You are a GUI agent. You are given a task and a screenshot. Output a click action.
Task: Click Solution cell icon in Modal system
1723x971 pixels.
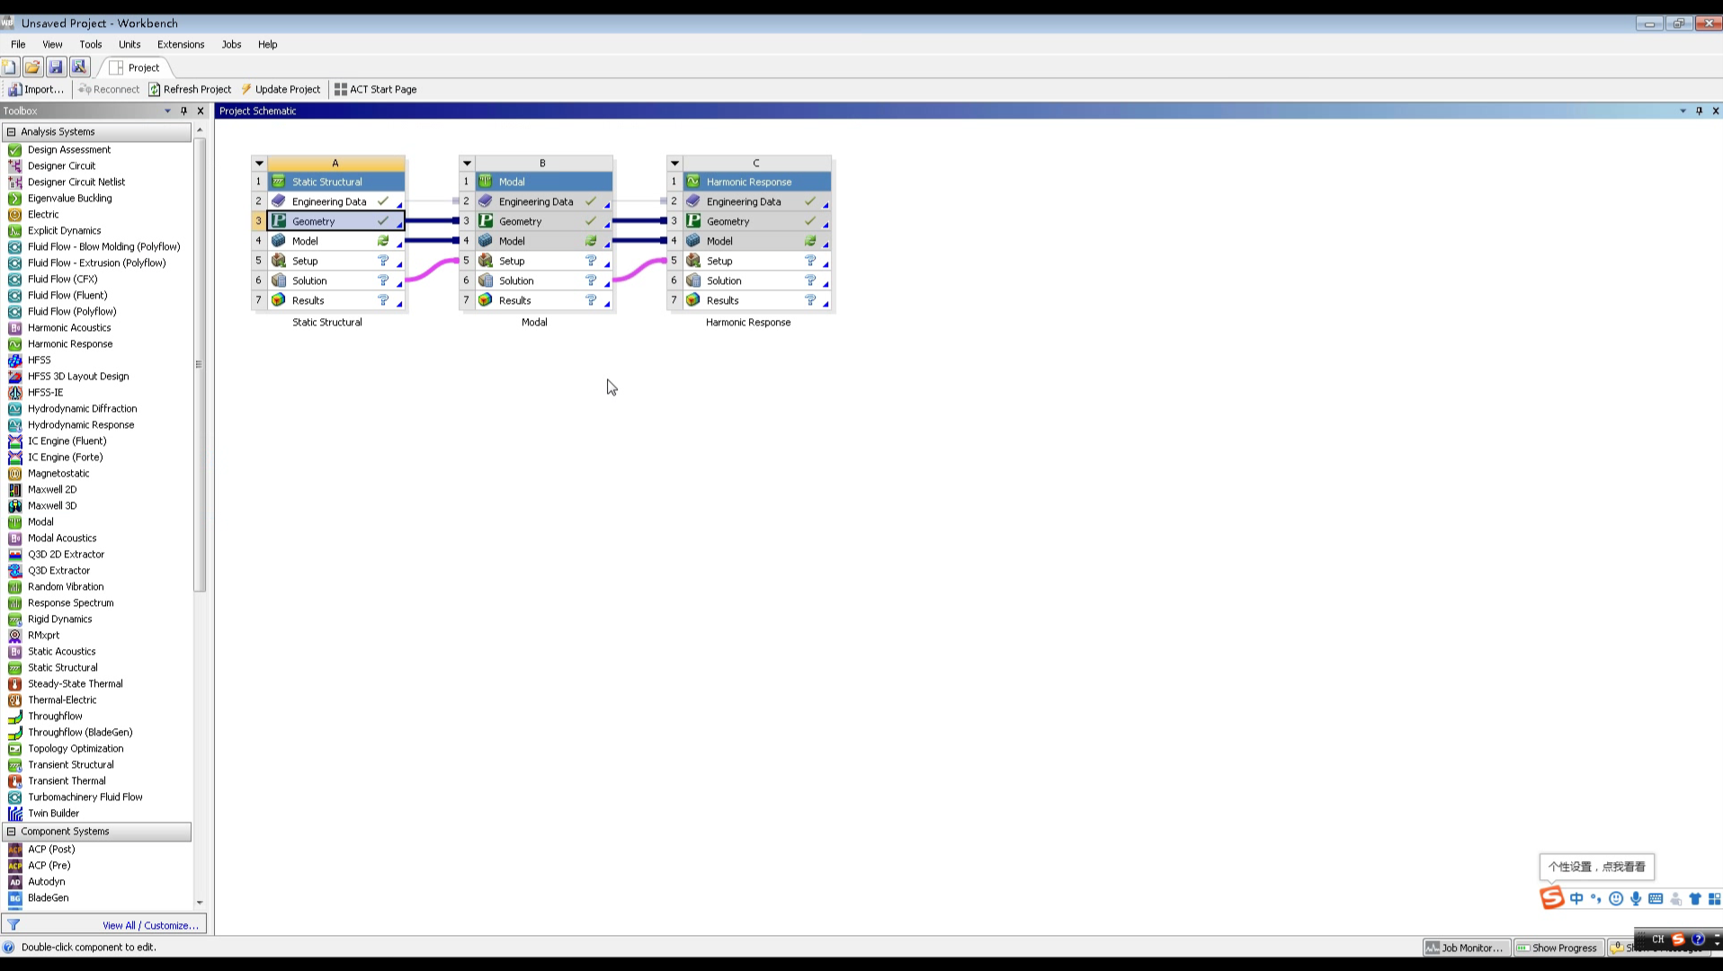click(486, 281)
